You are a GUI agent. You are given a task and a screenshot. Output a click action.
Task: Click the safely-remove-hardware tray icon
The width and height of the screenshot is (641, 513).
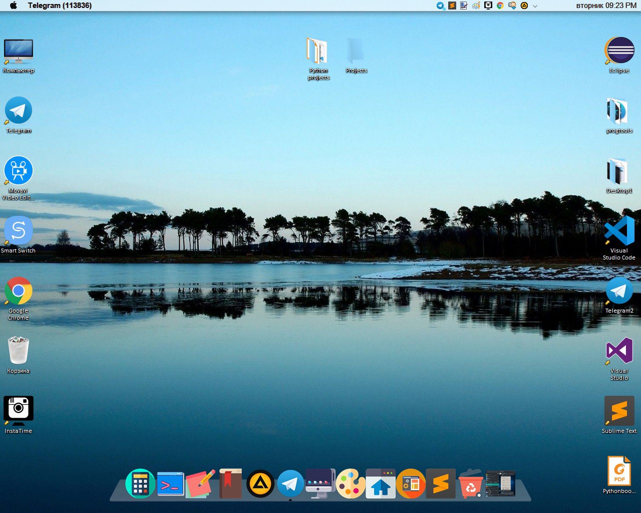[512, 6]
